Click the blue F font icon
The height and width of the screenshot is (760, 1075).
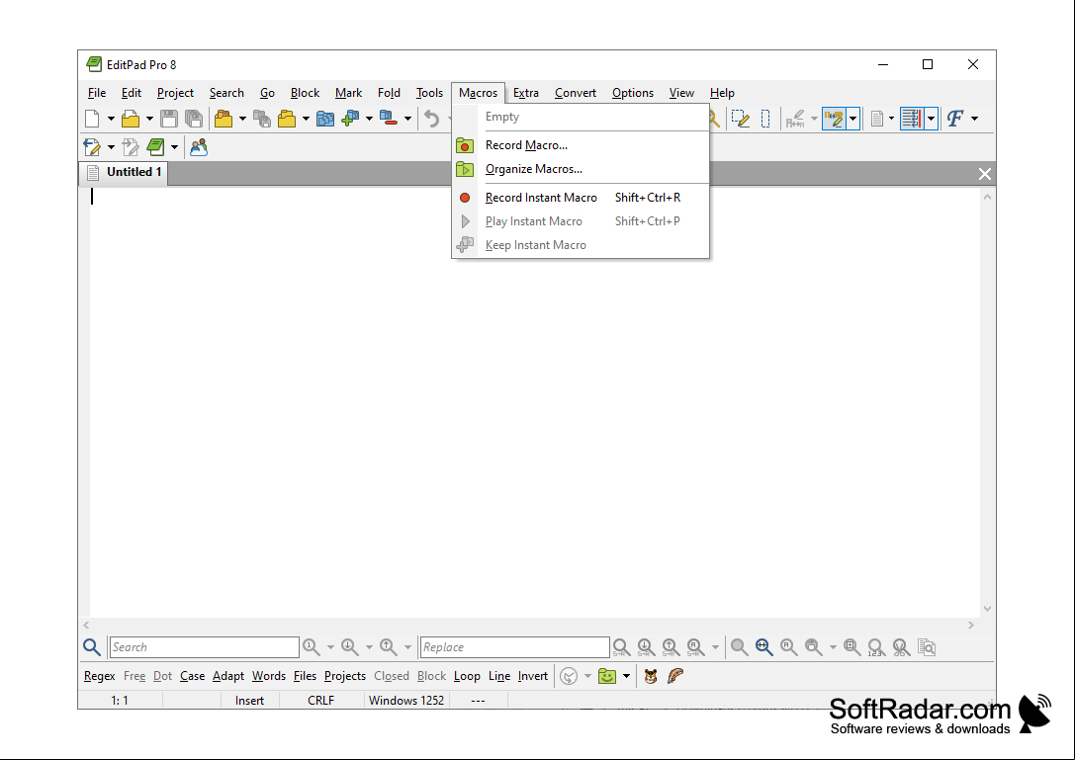[955, 119]
